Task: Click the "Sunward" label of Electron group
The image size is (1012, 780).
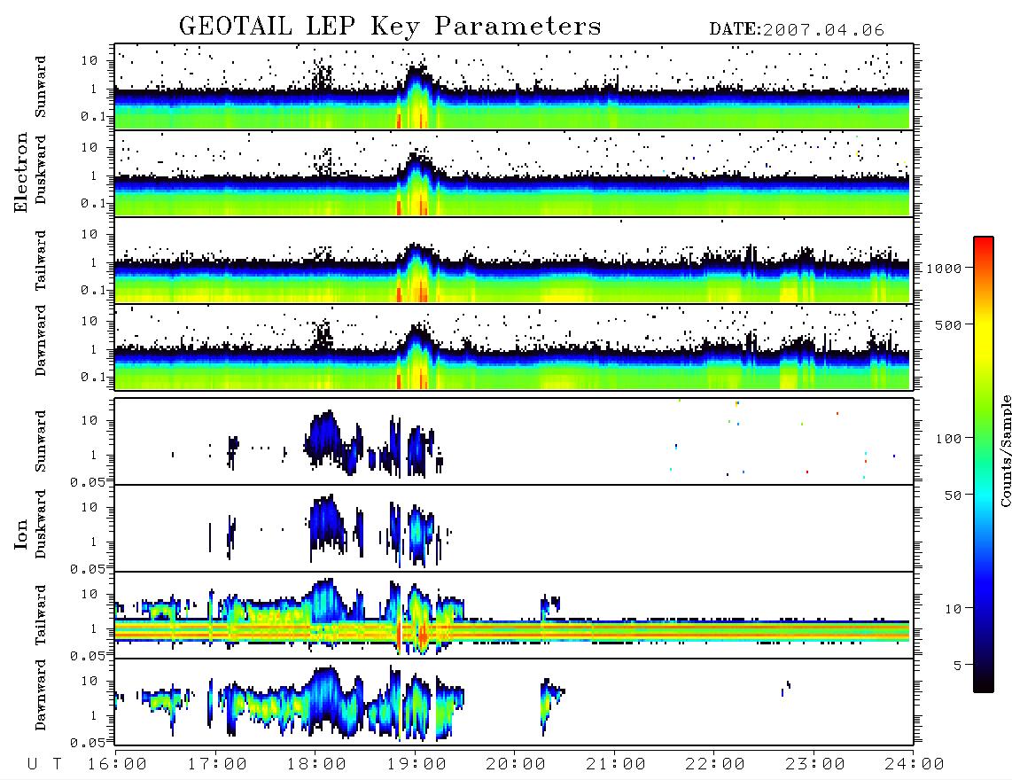Action: [x=41, y=87]
